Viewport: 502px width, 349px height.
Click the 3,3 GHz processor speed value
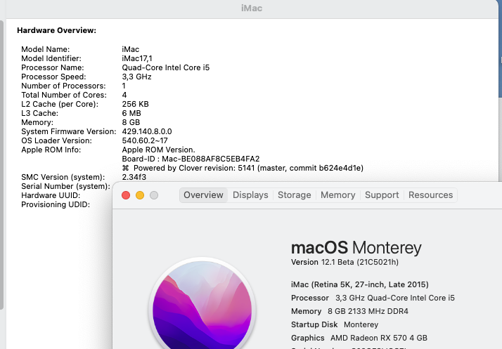point(136,77)
